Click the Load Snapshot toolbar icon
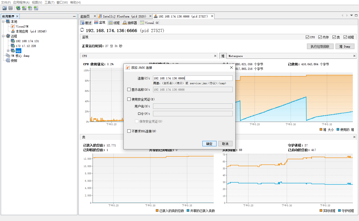Viewport: 359px width, 221px height. coord(5,8)
